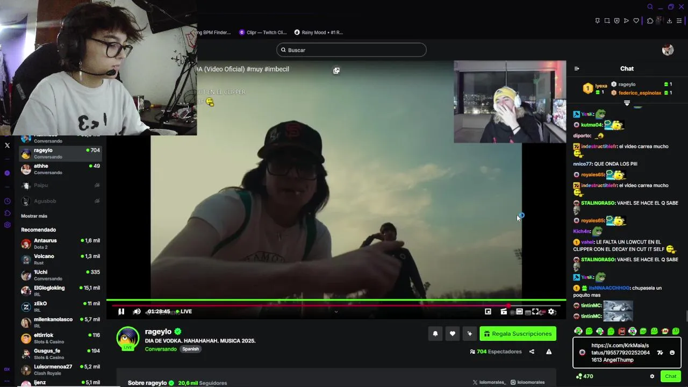Open video player settings gear

551,312
